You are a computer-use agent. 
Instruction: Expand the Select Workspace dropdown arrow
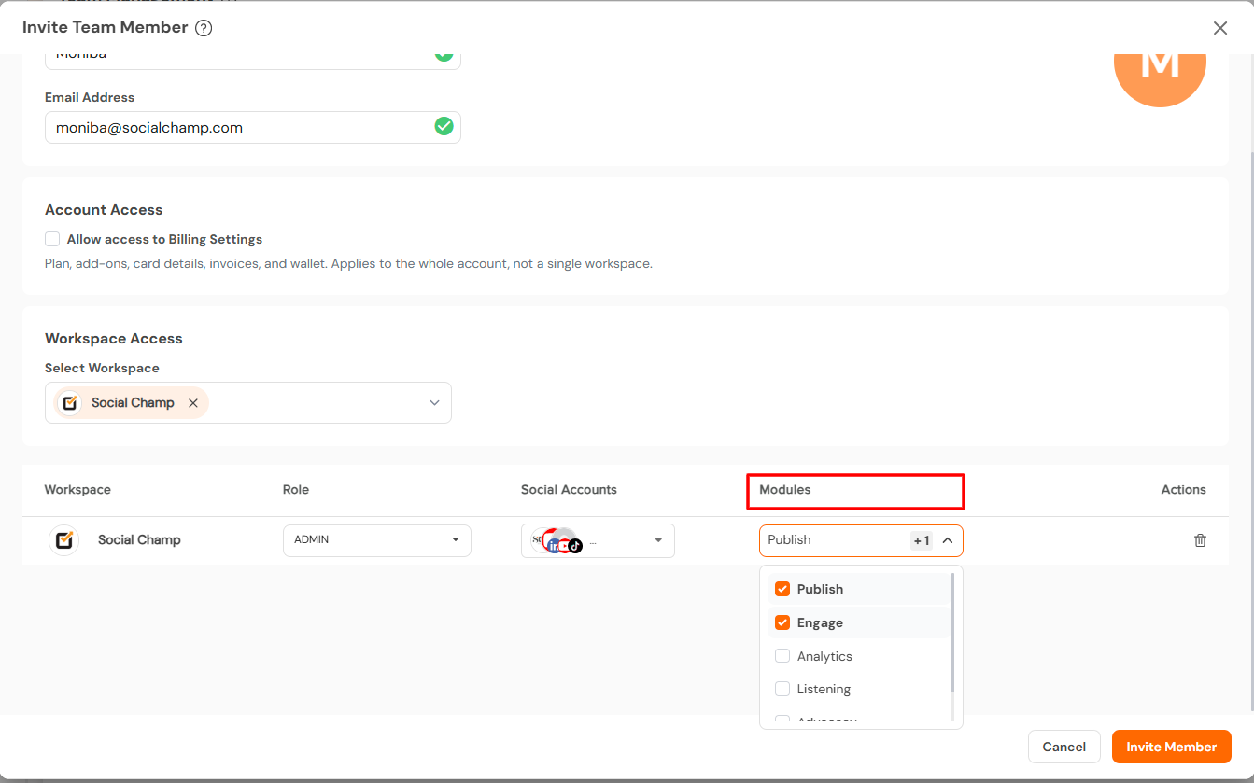pyautogui.click(x=434, y=403)
